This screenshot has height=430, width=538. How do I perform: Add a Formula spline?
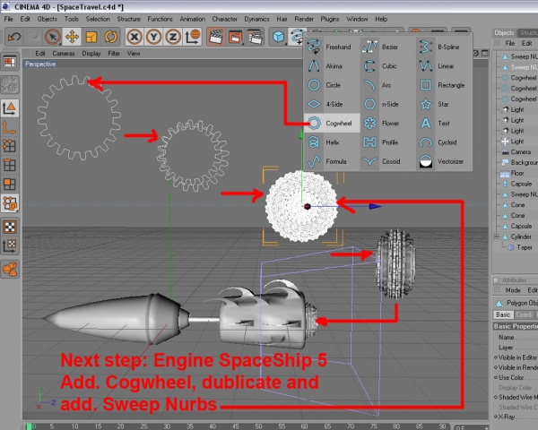332,161
